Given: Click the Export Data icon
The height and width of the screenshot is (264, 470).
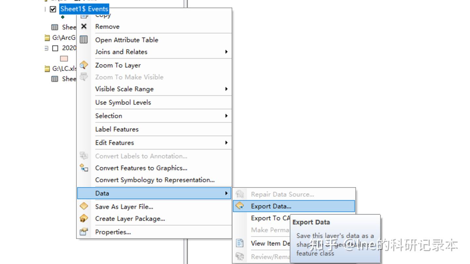Looking at the screenshot, I should [240, 206].
